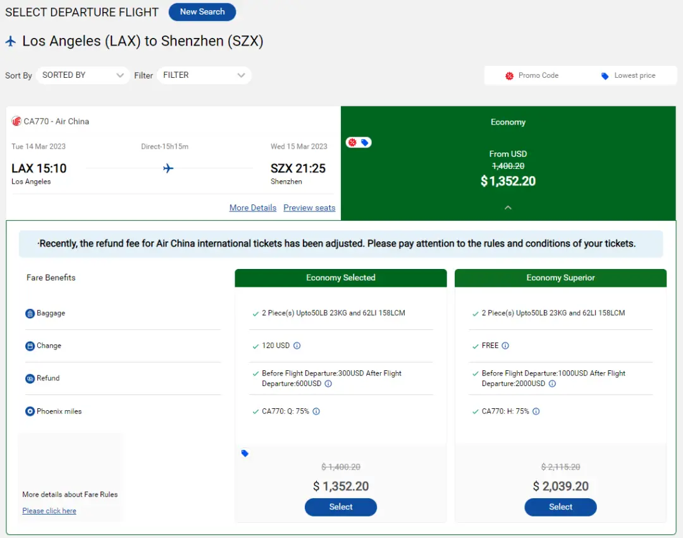The image size is (683, 538).
Task: Open info for the 120 USD change fee
Action: [297, 346]
